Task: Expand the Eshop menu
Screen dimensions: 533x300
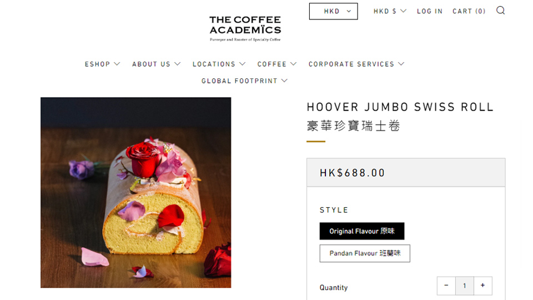Action: pos(102,64)
